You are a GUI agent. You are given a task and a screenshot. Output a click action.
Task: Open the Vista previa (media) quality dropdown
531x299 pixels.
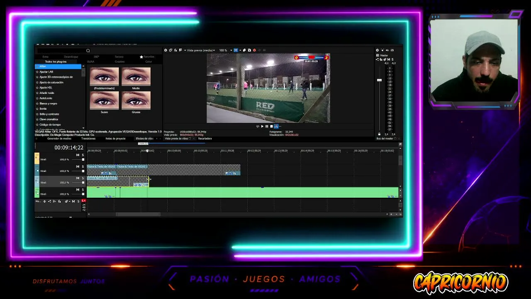[x=201, y=50]
